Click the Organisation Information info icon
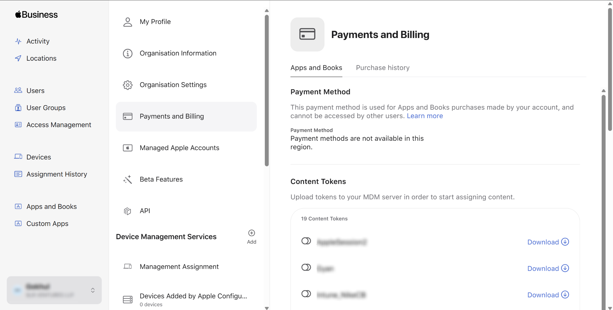This screenshot has width=613, height=310. 128,53
